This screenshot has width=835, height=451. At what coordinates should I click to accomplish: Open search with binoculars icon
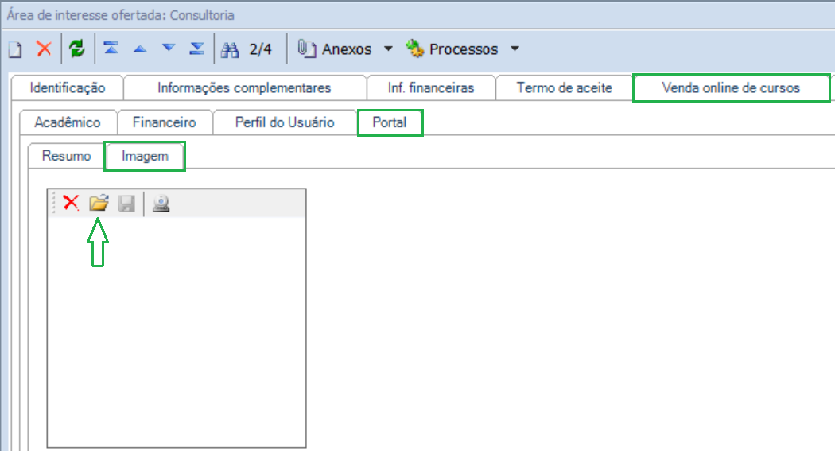tap(230, 49)
